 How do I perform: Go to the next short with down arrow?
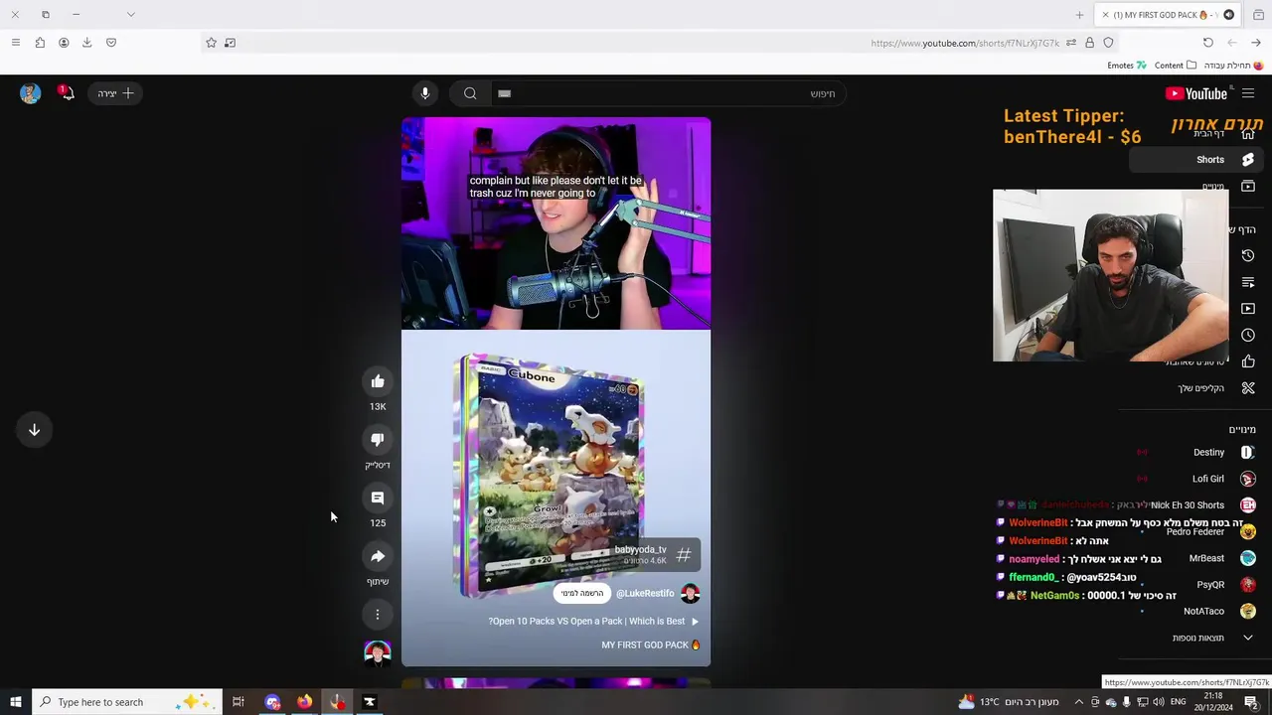tap(34, 430)
